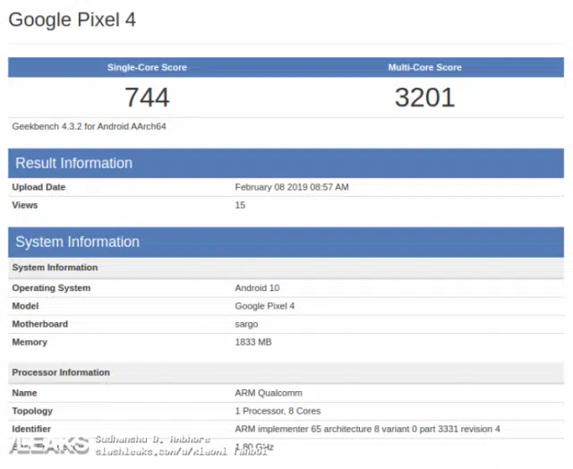Click the Result Information section header
The height and width of the screenshot is (469, 573).
click(286, 163)
